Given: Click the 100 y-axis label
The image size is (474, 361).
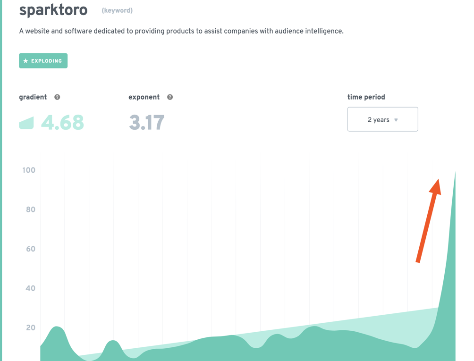Looking at the screenshot, I should tap(29, 170).
